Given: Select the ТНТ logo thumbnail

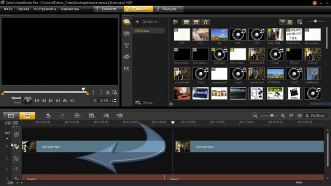Looking at the screenshot, I should click(x=219, y=93).
